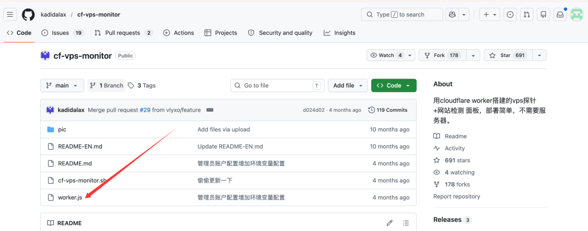
Task: Open README-EN.md file
Action: pyautogui.click(x=80, y=146)
